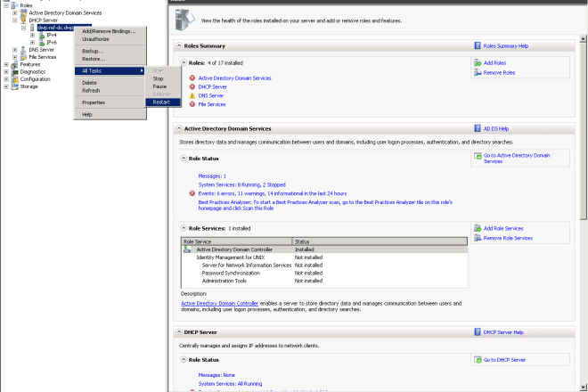
Task: Open the DNS Server role link
Action: tap(211, 95)
